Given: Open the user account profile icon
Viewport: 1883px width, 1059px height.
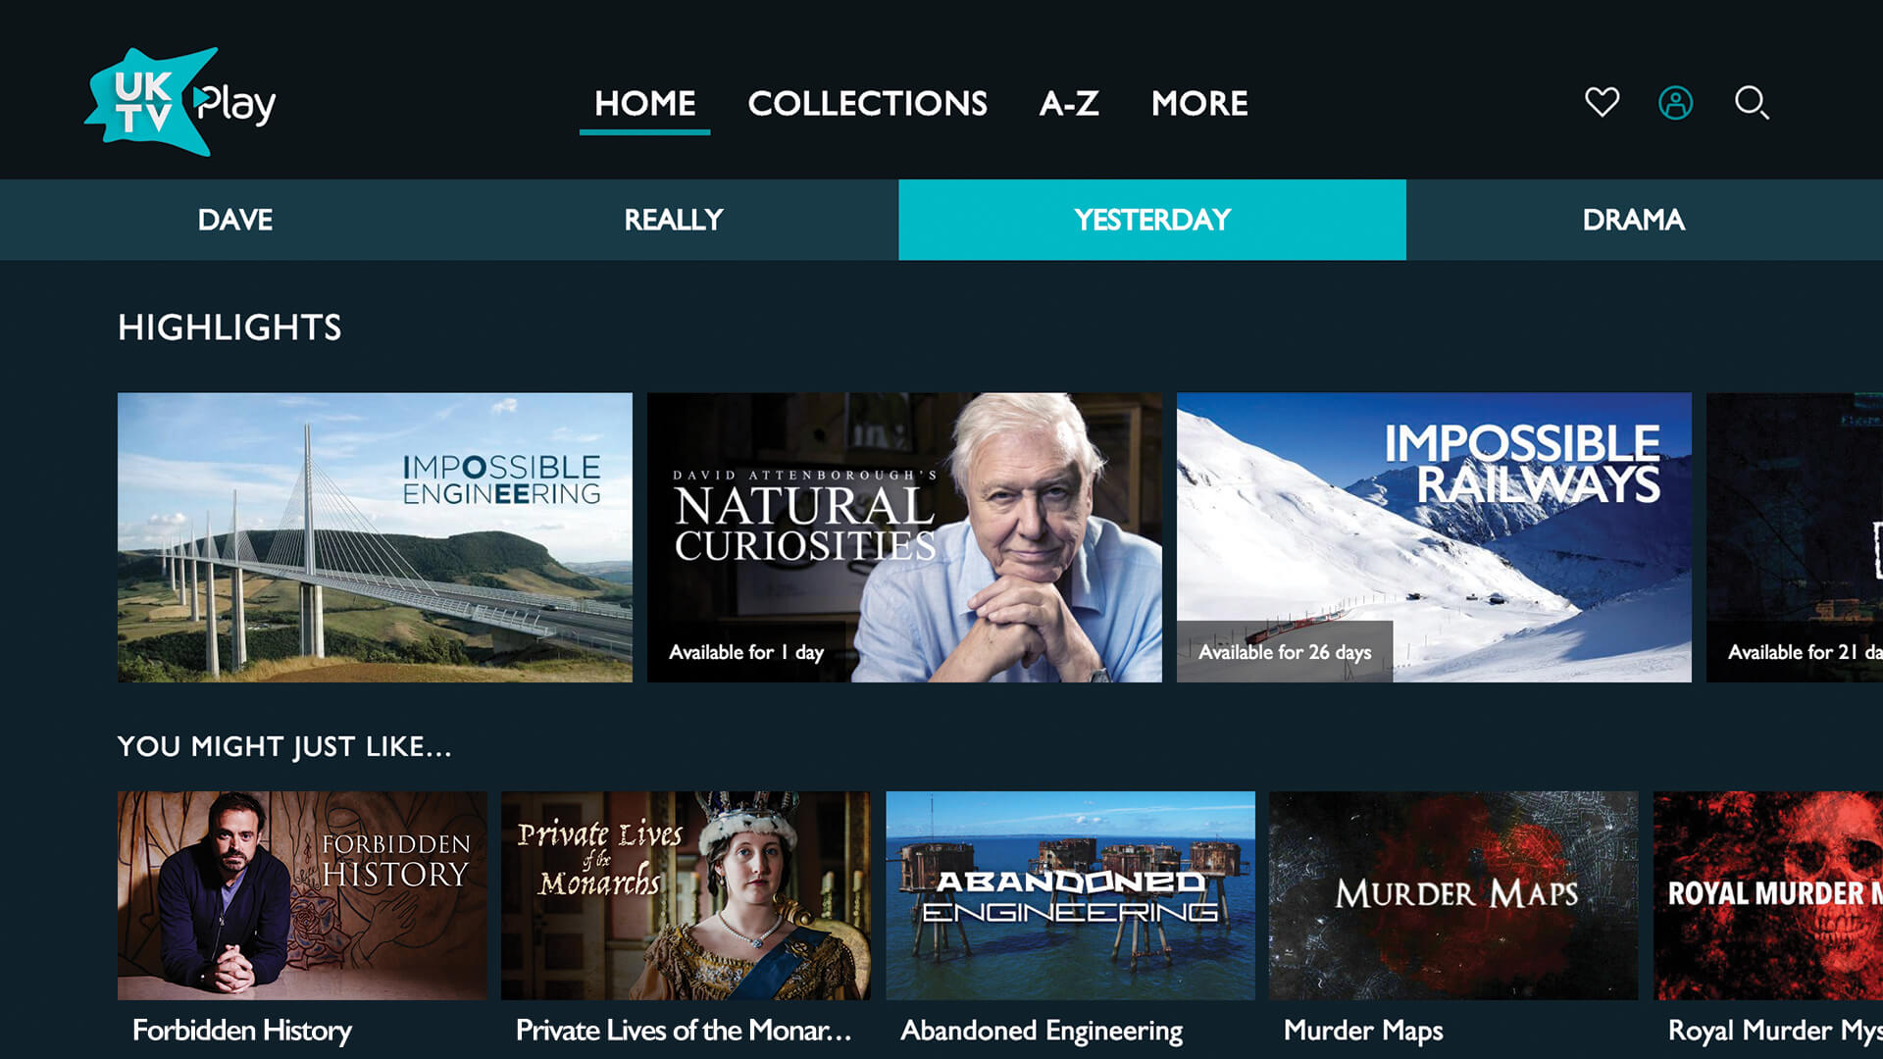Looking at the screenshot, I should click(1675, 102).
